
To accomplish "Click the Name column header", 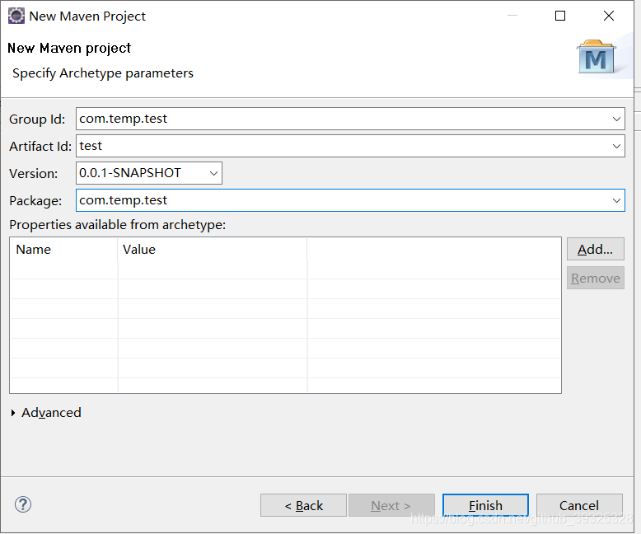I will (63, 250).
